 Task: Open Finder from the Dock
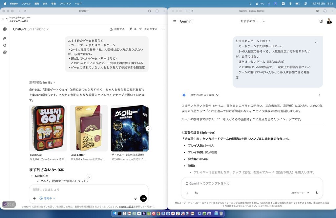pos(115,213)
